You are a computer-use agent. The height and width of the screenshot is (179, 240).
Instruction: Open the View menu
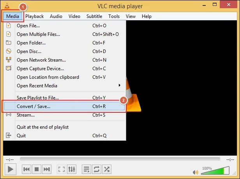click(x=131, y=16)
